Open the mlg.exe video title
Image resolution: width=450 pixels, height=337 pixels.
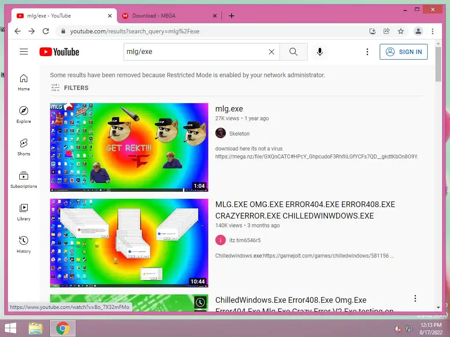(229, 109)
